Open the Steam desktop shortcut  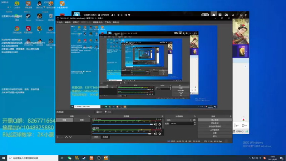(28, 17)
